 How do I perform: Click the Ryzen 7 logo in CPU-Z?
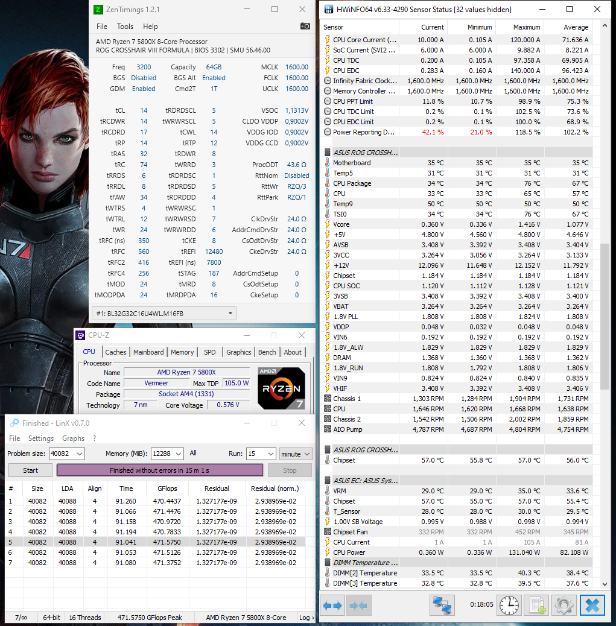282,388
